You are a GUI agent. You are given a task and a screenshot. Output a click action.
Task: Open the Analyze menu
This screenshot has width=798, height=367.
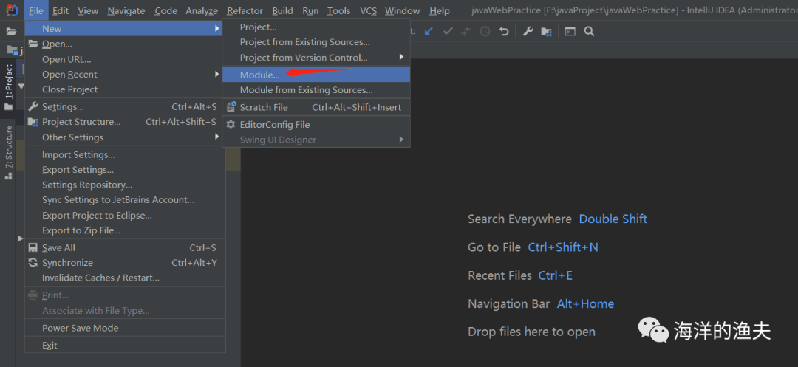click(x=202, y=10)
